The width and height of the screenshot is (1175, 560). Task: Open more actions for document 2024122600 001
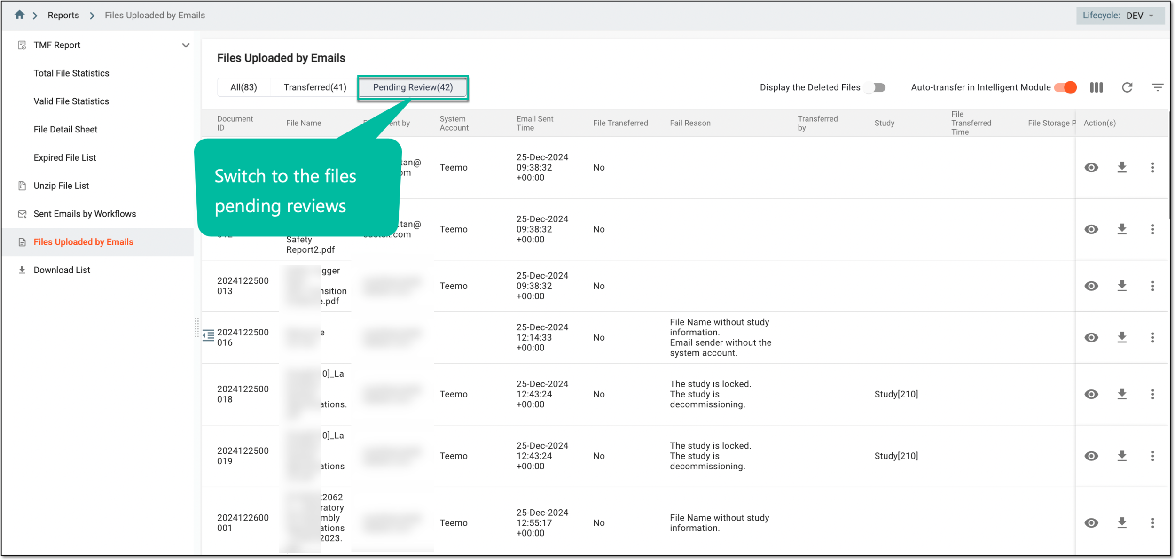pyautogui.click(x=1152, y=523)
